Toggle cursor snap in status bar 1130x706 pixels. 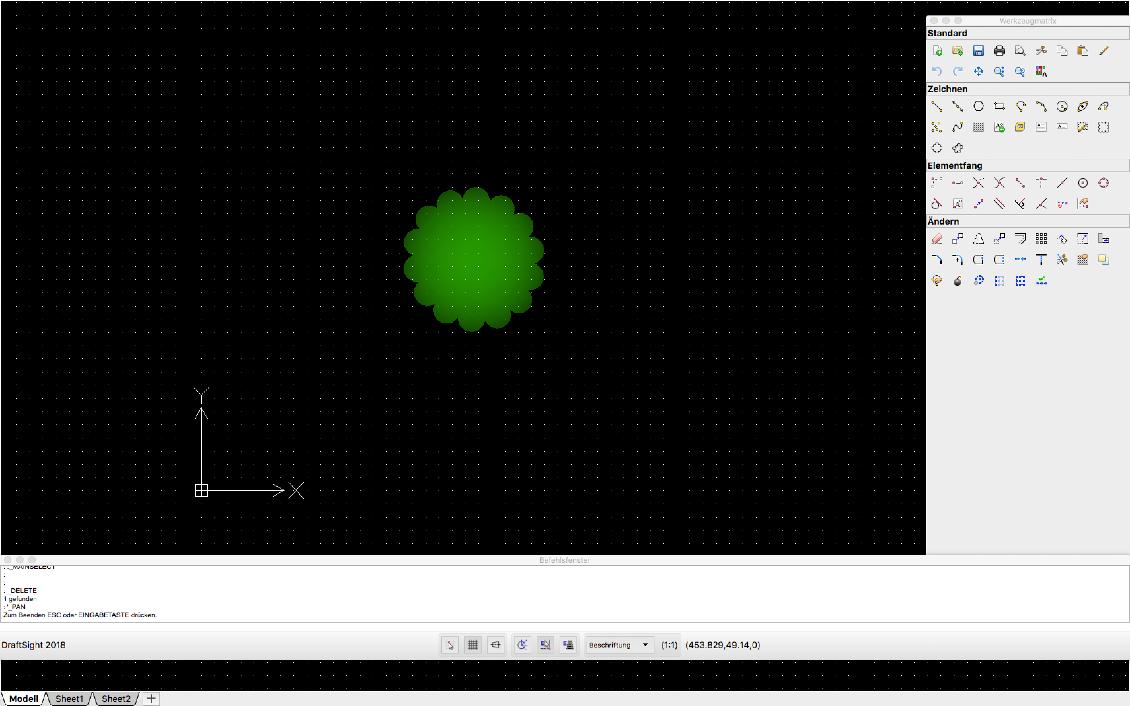[450, 645]
